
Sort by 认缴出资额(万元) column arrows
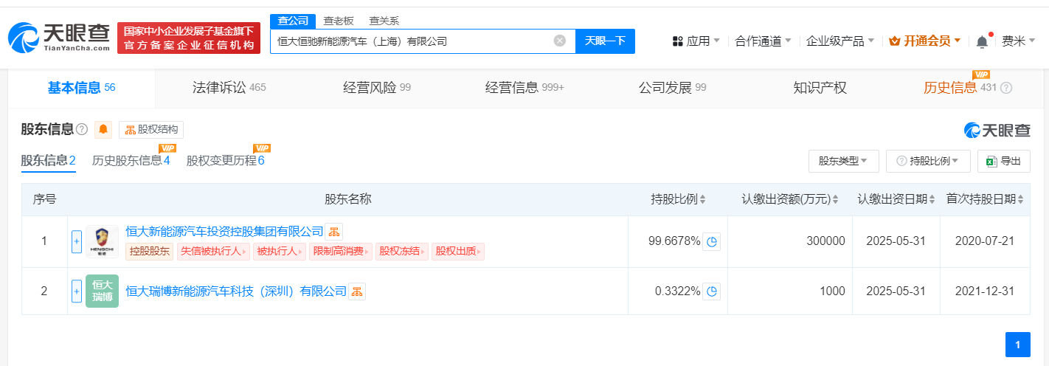[837, 199]
